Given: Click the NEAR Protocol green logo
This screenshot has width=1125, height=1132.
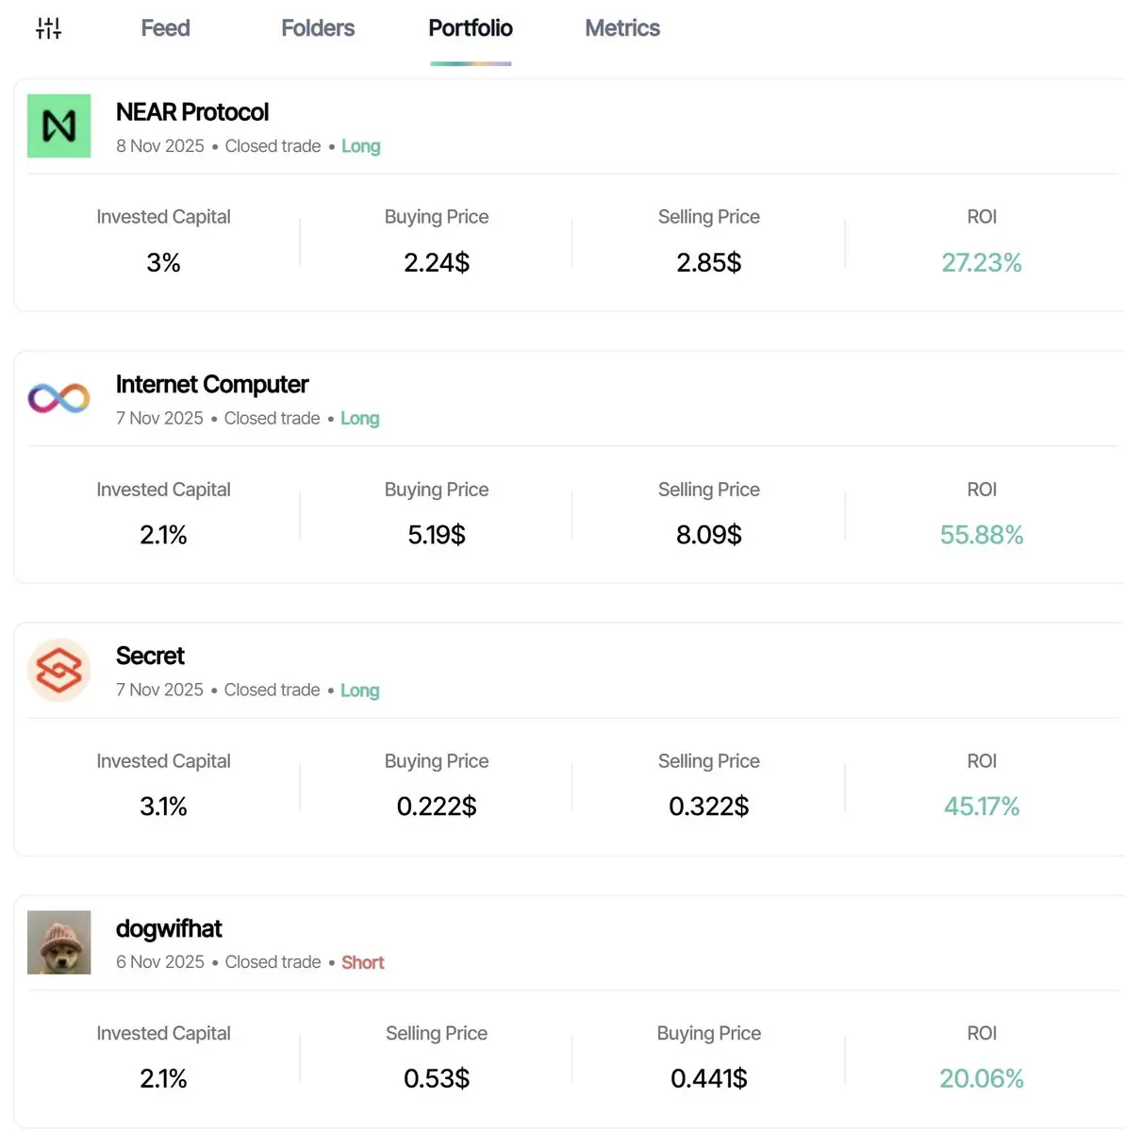Looking at the screenshot, I should [x=58, y=125].
